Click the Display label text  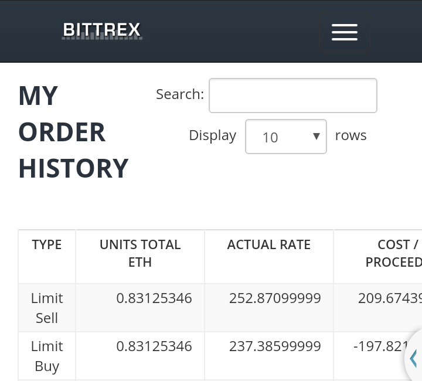click(212, 135)
